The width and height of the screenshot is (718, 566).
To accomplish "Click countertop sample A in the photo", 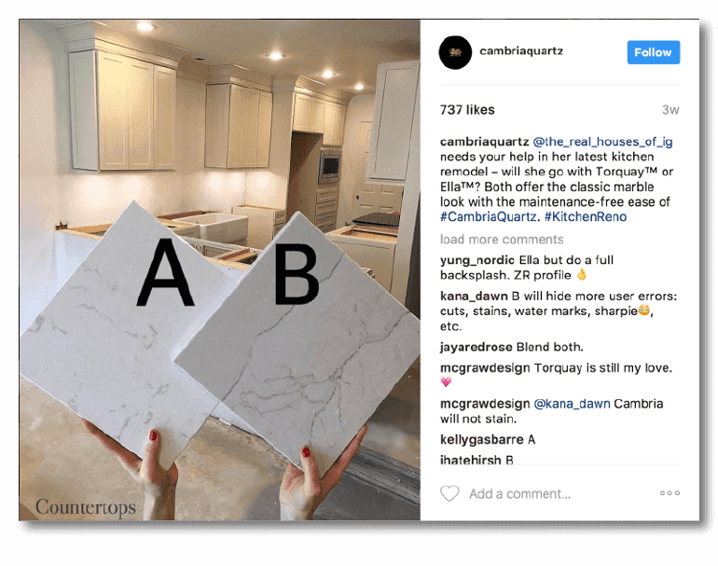I will pyautogui.click(x=119, y=335).
